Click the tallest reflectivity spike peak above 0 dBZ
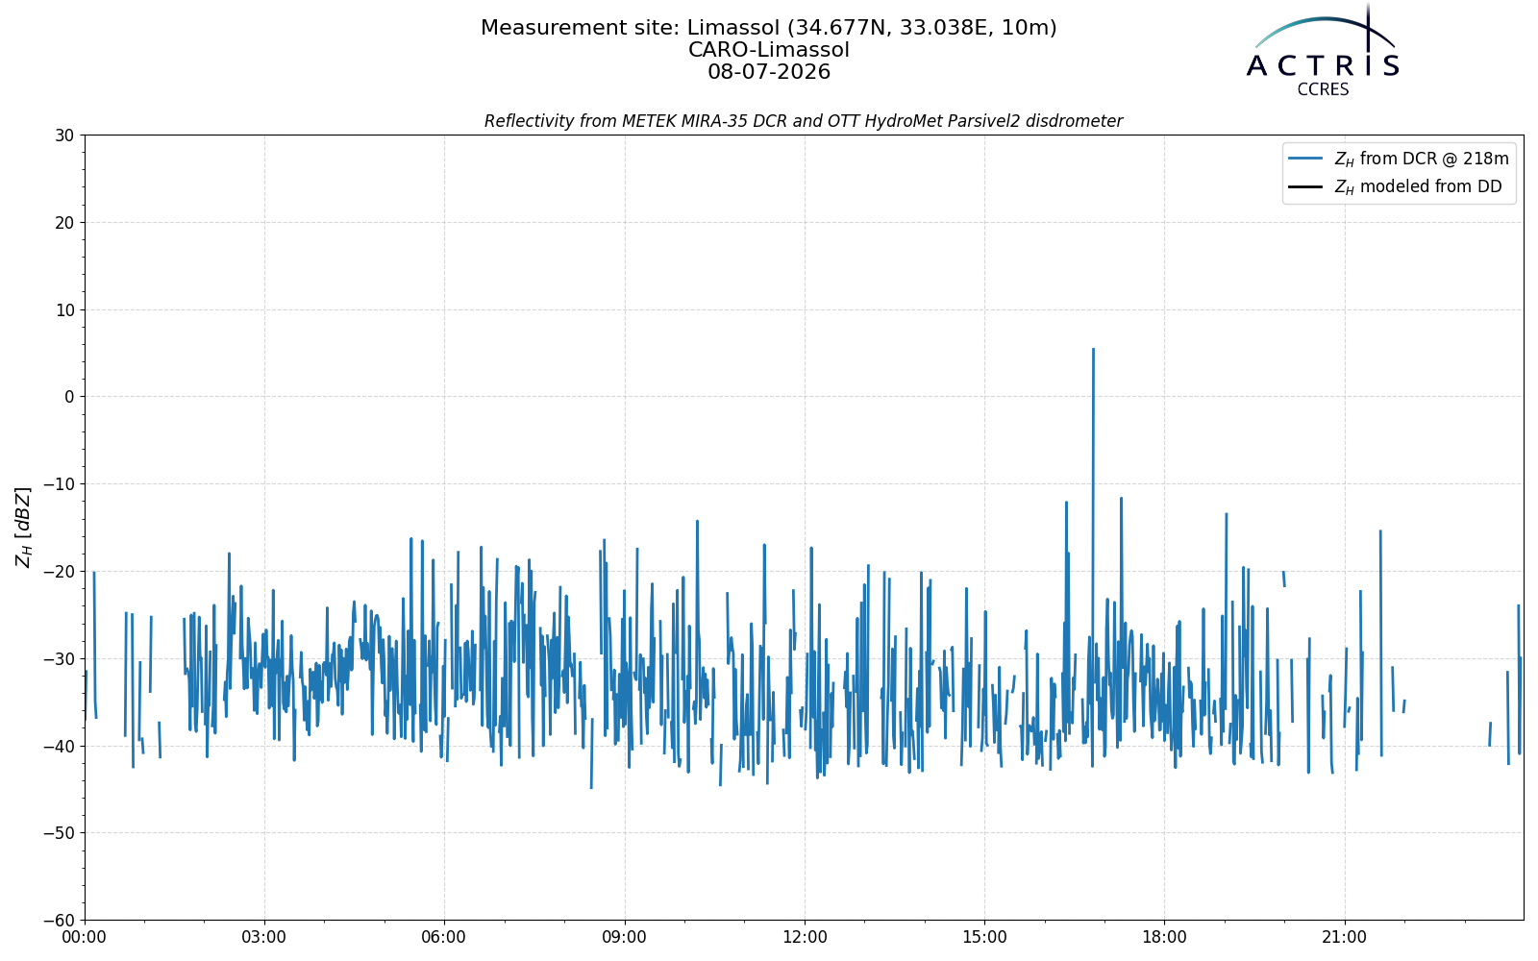 coord(1093,350)
